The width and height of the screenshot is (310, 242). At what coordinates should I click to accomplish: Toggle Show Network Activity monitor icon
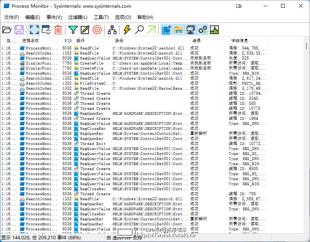point(190,30)
